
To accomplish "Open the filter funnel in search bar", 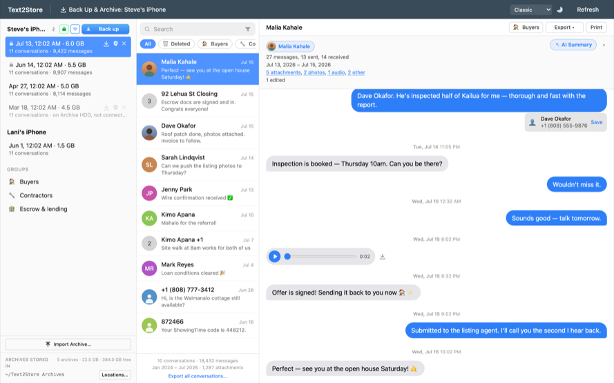I will [248, 29].
